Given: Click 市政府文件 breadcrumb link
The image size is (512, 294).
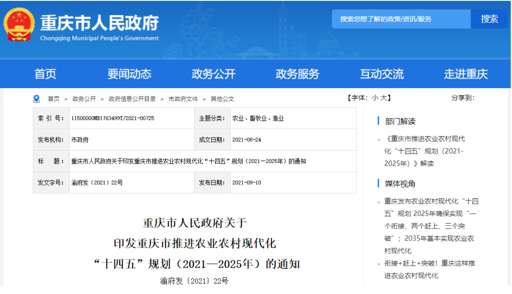Looking at the screenshot, I should [183, 99].
